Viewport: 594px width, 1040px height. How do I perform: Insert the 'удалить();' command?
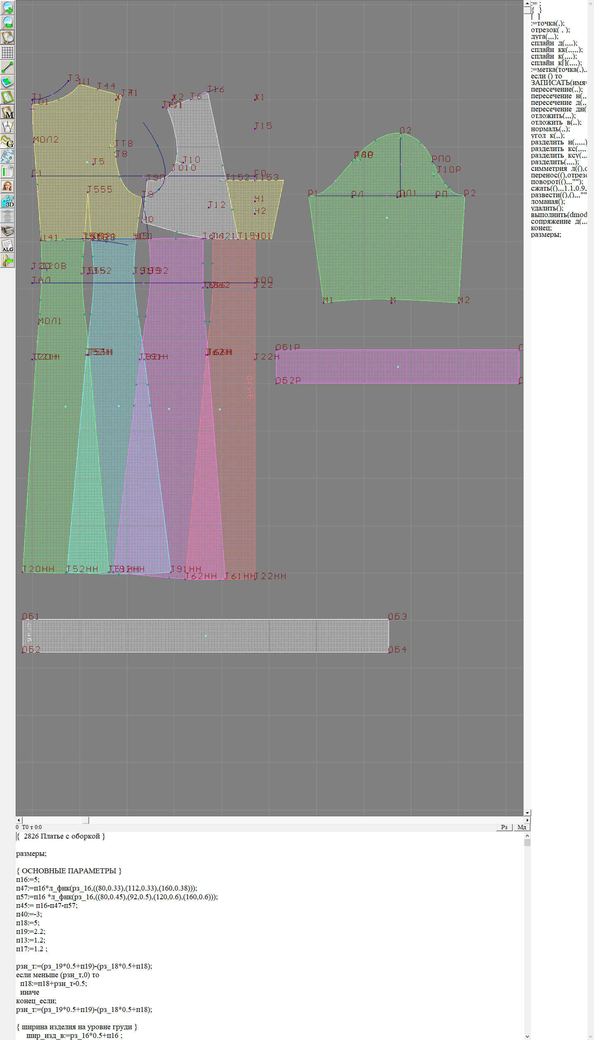[x=547, y=208]
